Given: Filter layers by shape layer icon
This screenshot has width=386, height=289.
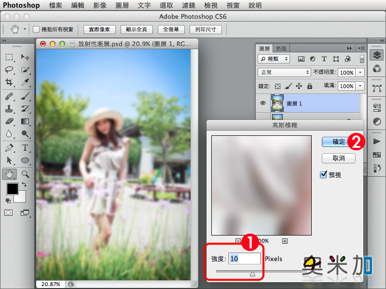Looking at the screenshot, I should [x=336, y=59].
